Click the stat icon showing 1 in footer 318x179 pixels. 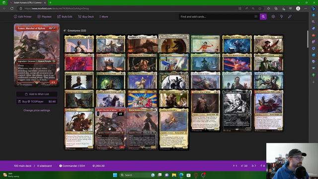(x=235, y=166)
